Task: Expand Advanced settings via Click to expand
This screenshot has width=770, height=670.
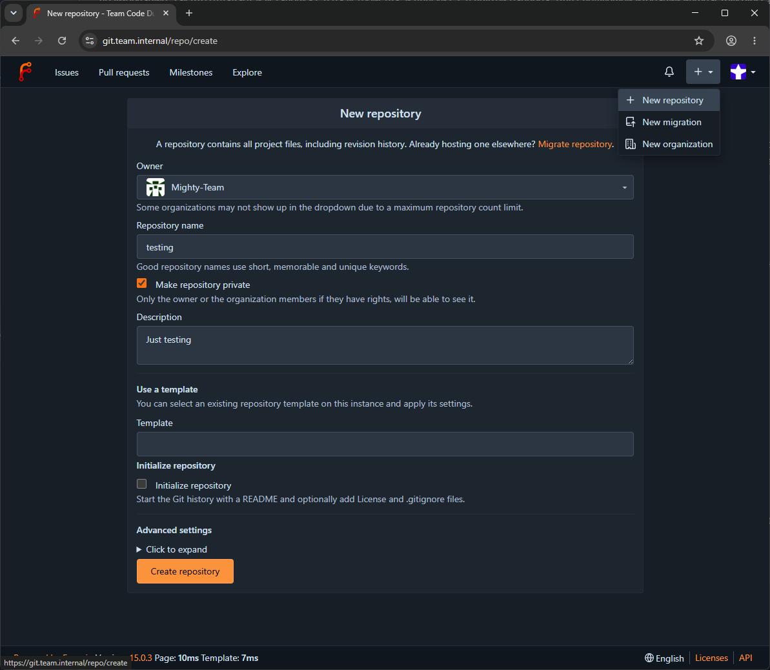Action: click(x=172, y=549)
